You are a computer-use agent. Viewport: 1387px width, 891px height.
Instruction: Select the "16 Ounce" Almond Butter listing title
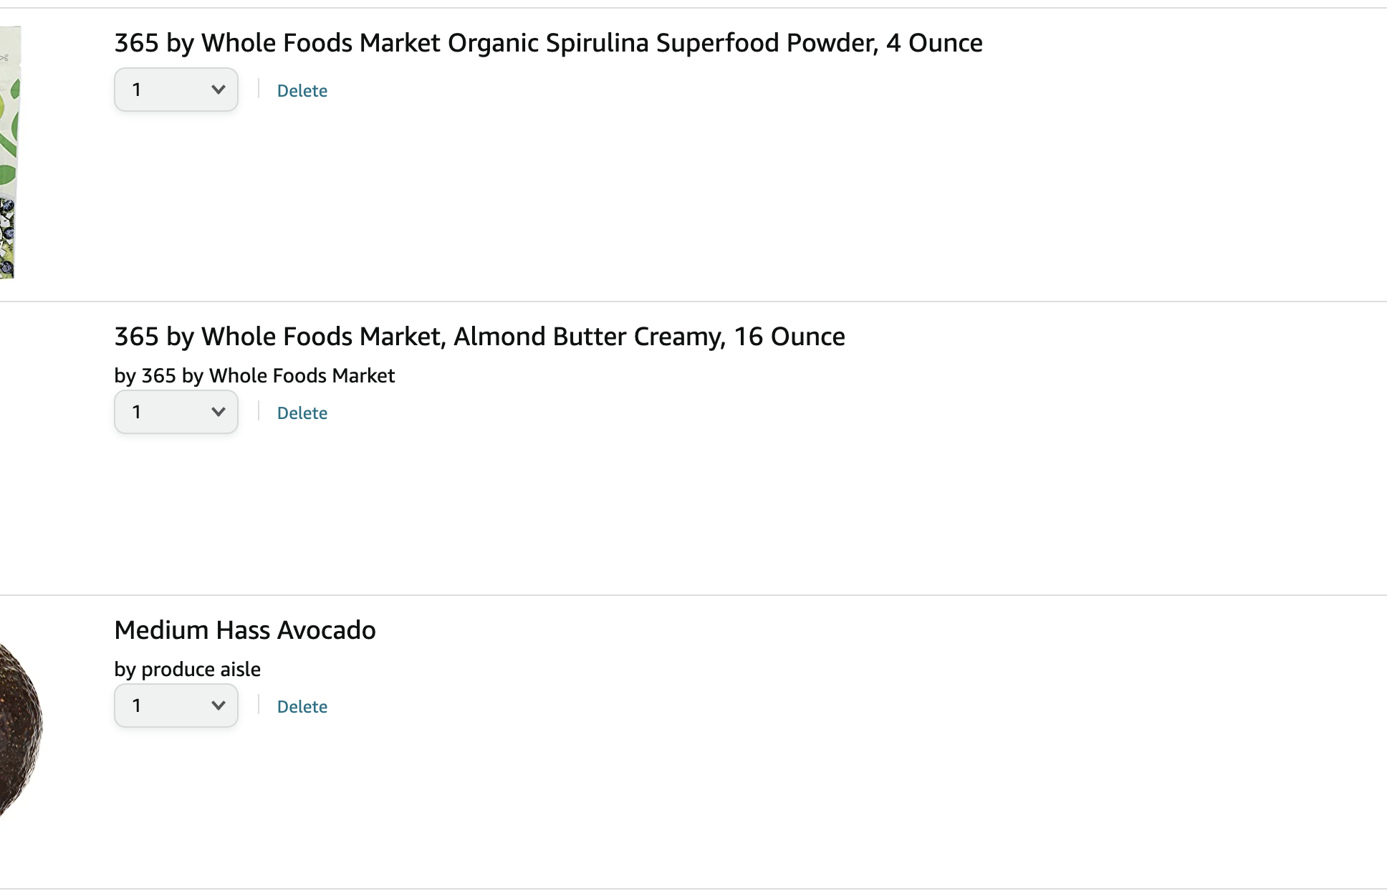pyautogui.click(x=480, y=337)
